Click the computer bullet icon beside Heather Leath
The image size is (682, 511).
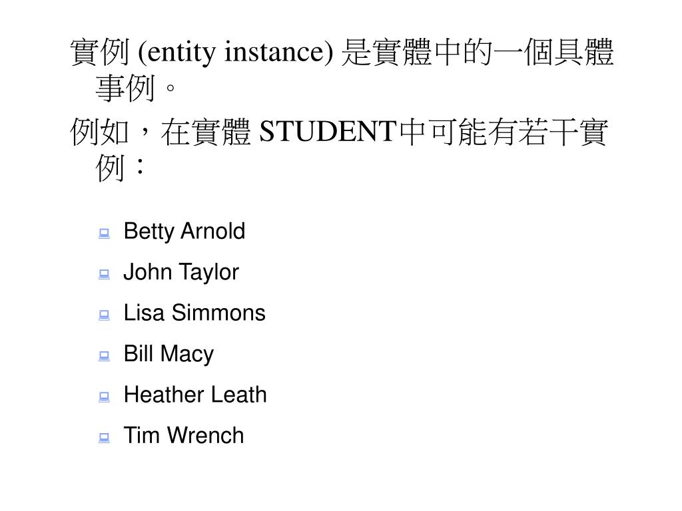tap(104, 397)
